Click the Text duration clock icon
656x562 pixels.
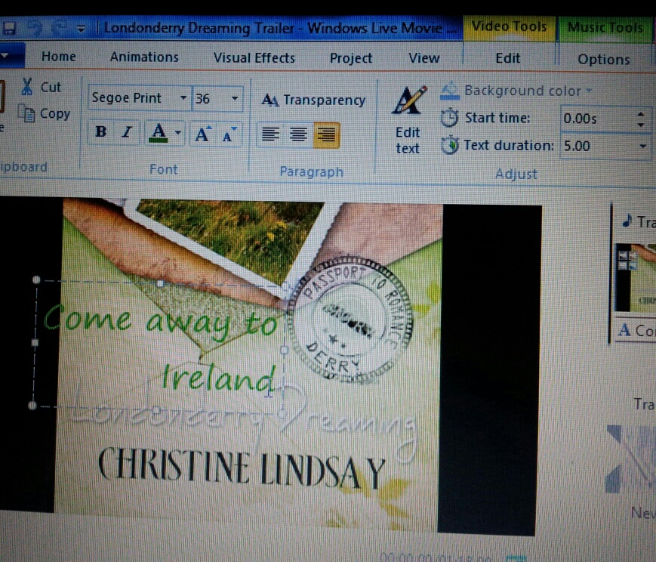450,145
